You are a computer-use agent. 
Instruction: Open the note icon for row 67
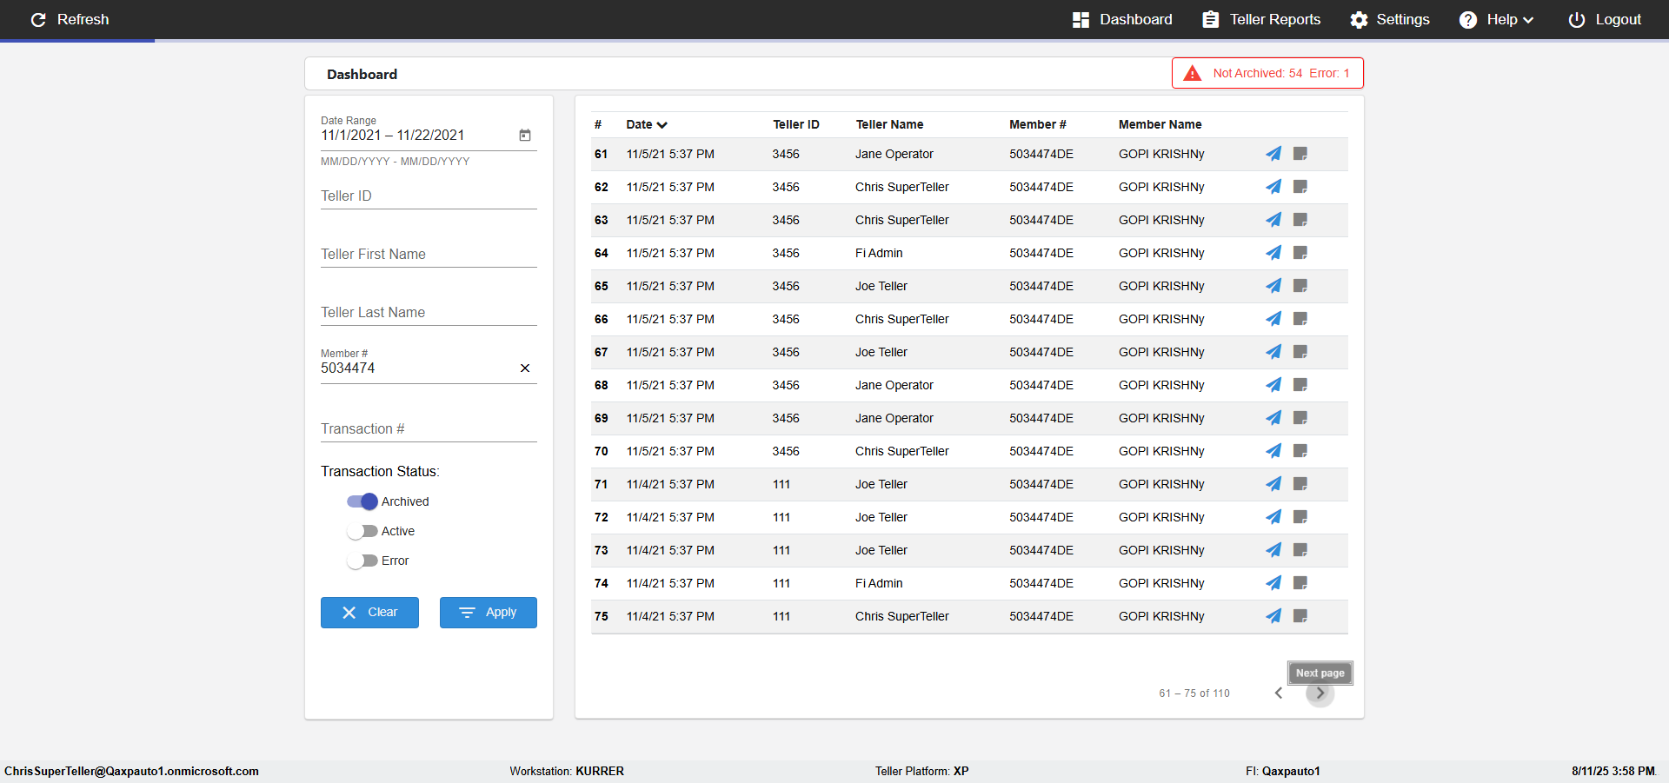pyautogui.click(x=1300, y=352)
